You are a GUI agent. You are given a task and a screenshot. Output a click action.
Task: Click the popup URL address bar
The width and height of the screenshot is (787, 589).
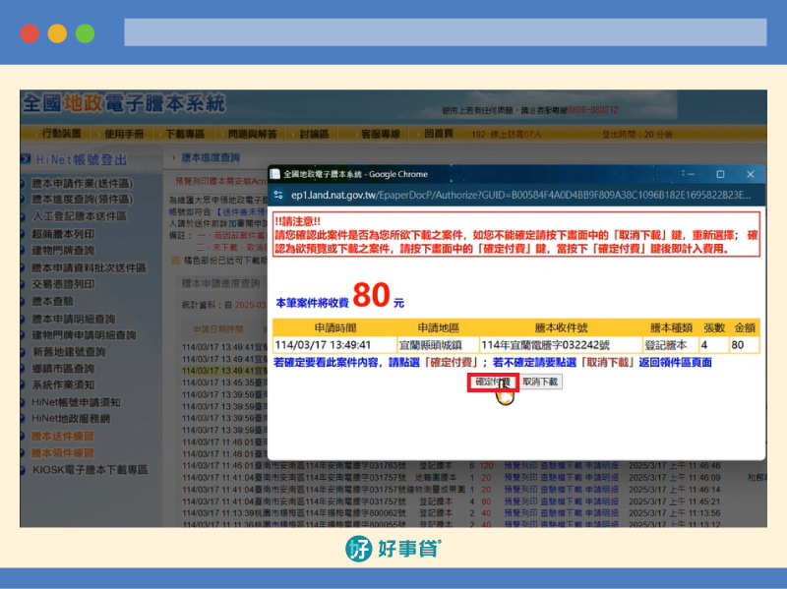(512, 195)
